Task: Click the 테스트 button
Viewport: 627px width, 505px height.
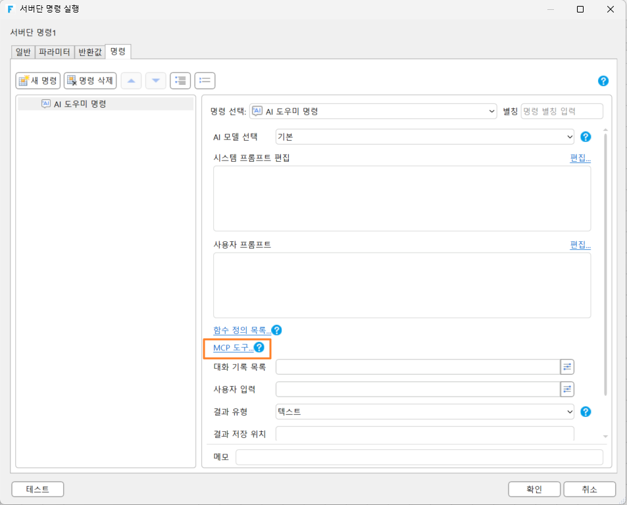Action: [38, 489]
